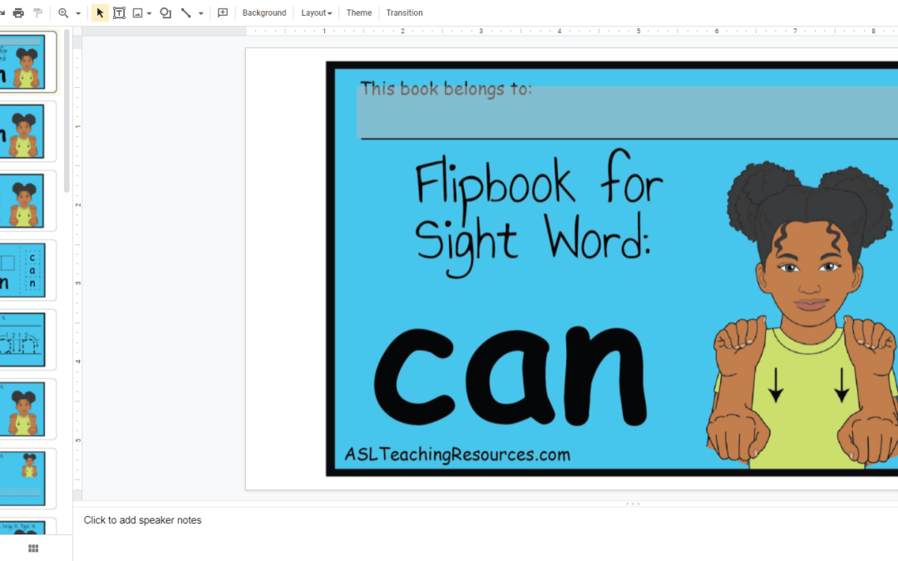
Task: Open the Line tool dropdown arrow
Action: (x=201, y=13)
